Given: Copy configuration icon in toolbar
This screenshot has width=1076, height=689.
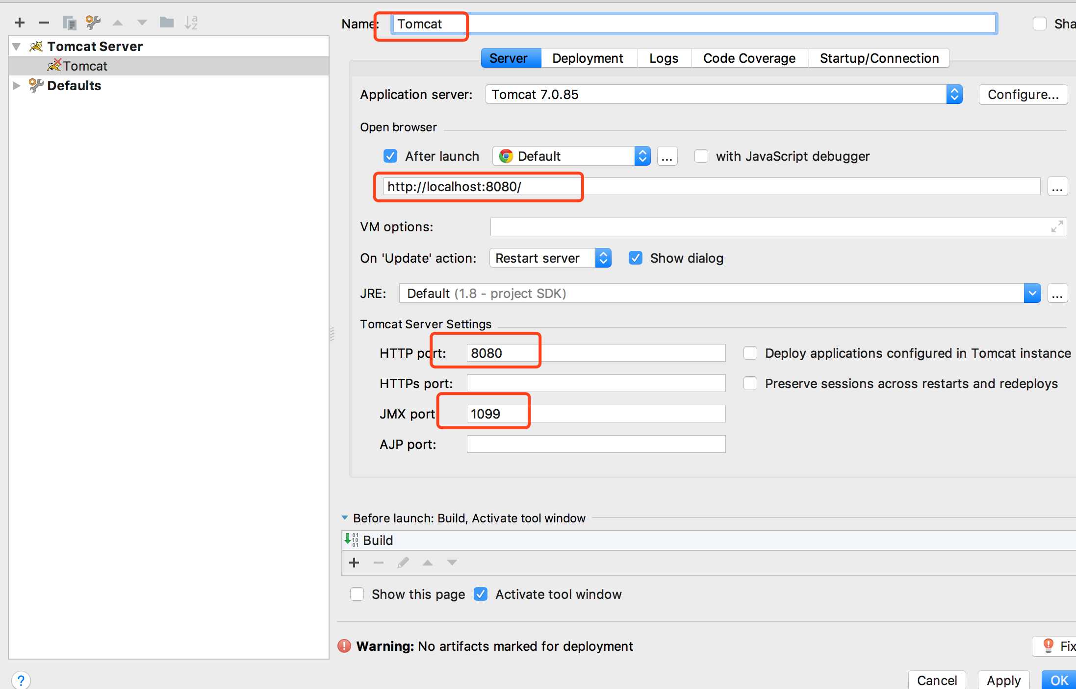Looking at the screenshot, I should click(x=69, y=23).
